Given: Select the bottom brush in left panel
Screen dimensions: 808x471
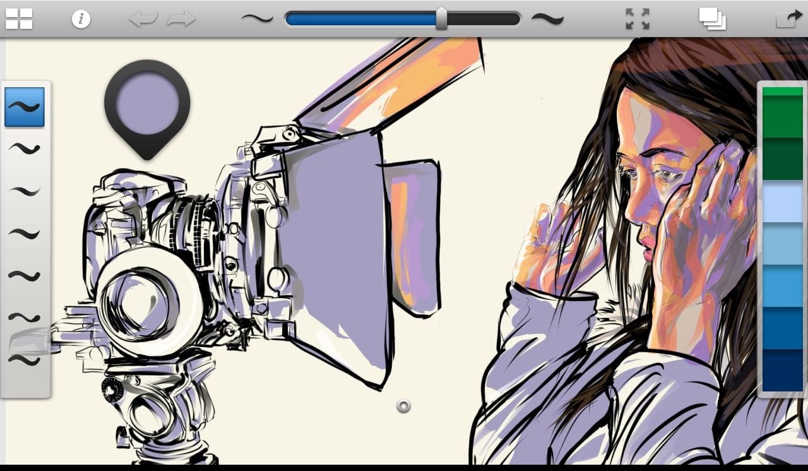Looking at the screenshot, I should click(25, 360).
